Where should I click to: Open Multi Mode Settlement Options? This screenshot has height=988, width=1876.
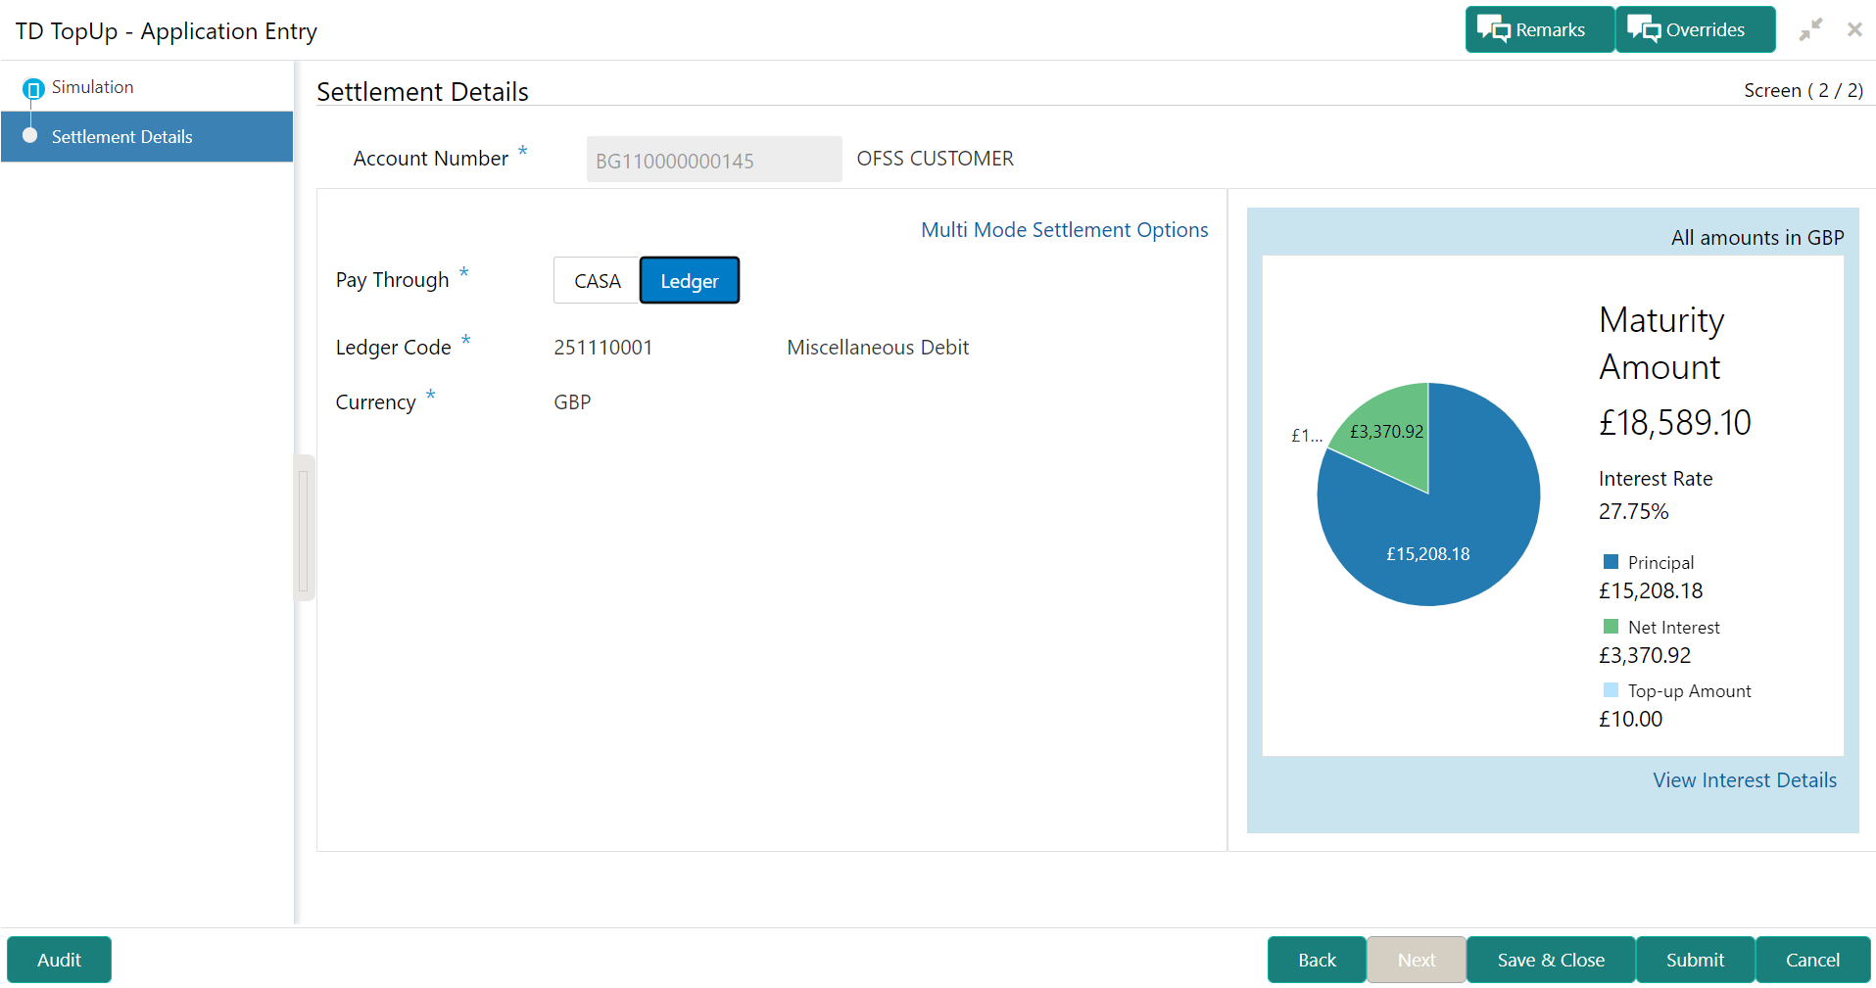point(1065,230)
